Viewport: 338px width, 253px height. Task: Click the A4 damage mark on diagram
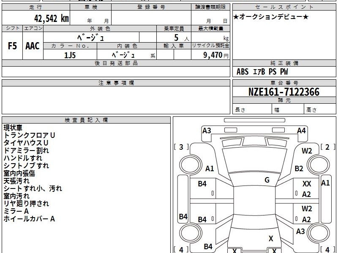pos(301,131)
